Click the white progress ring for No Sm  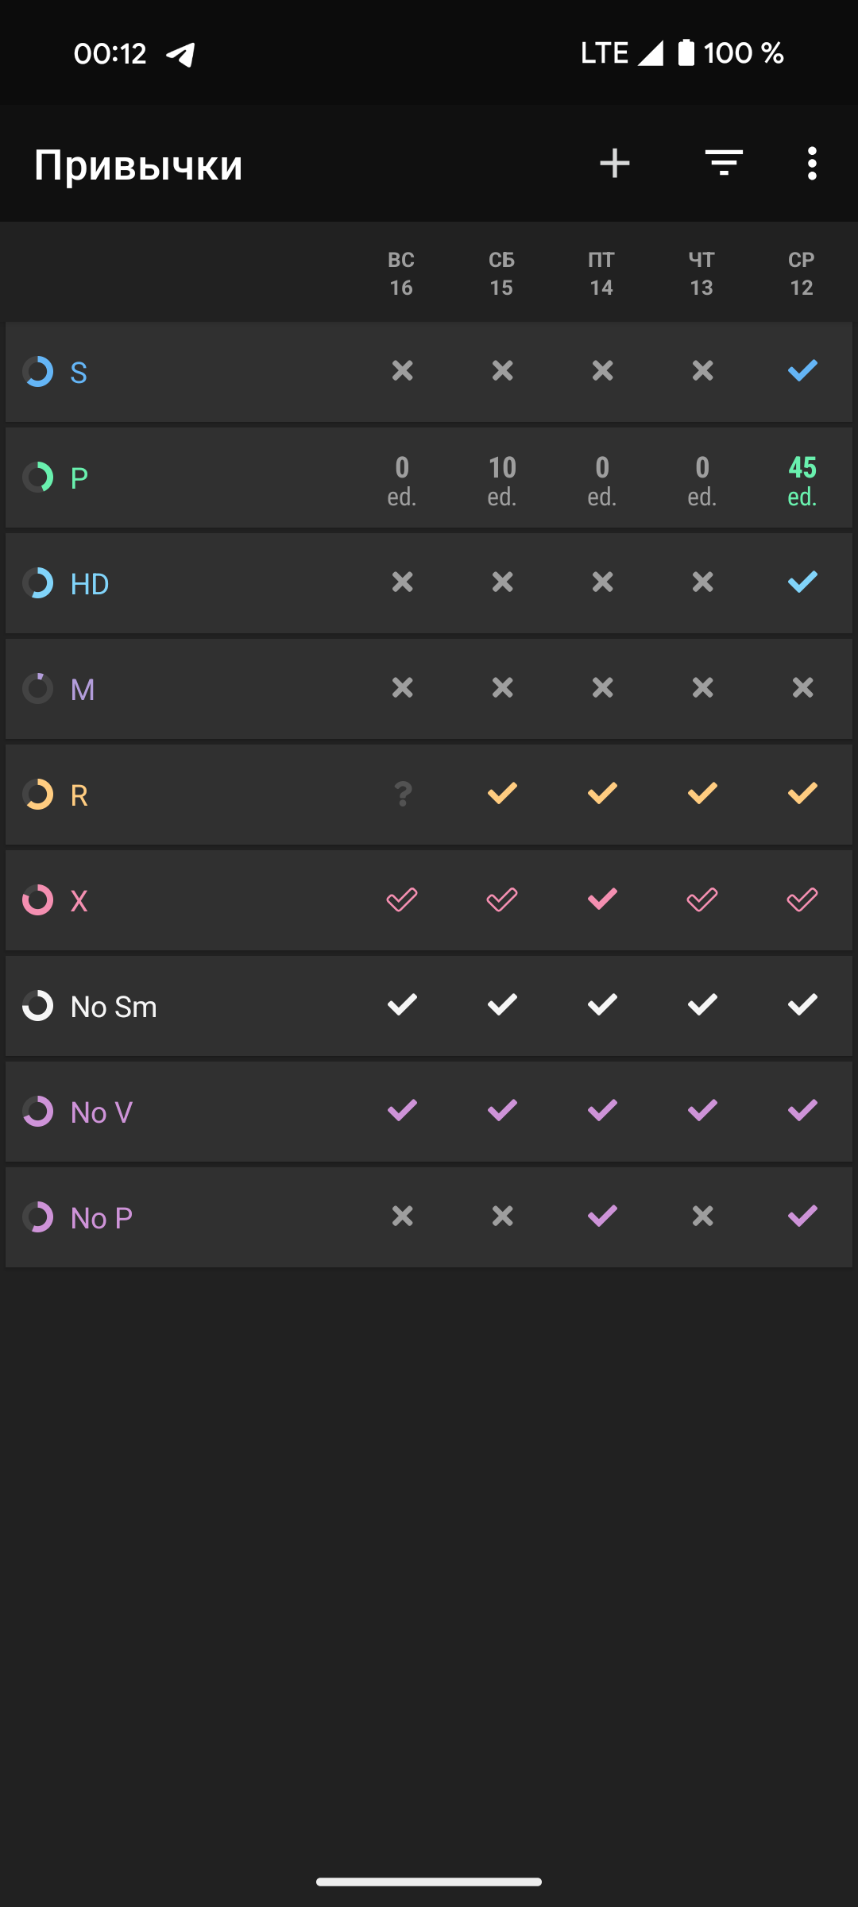pos(38,1006)
